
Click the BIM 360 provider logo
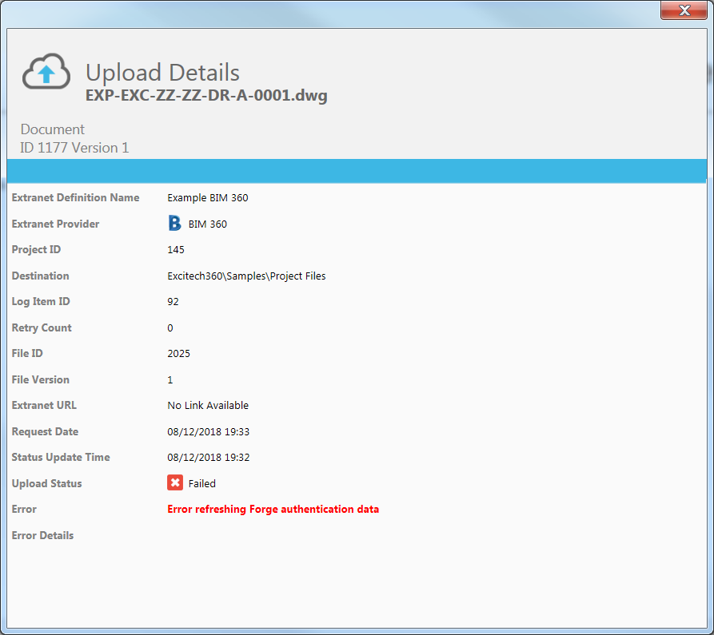(x=175, y=224)
